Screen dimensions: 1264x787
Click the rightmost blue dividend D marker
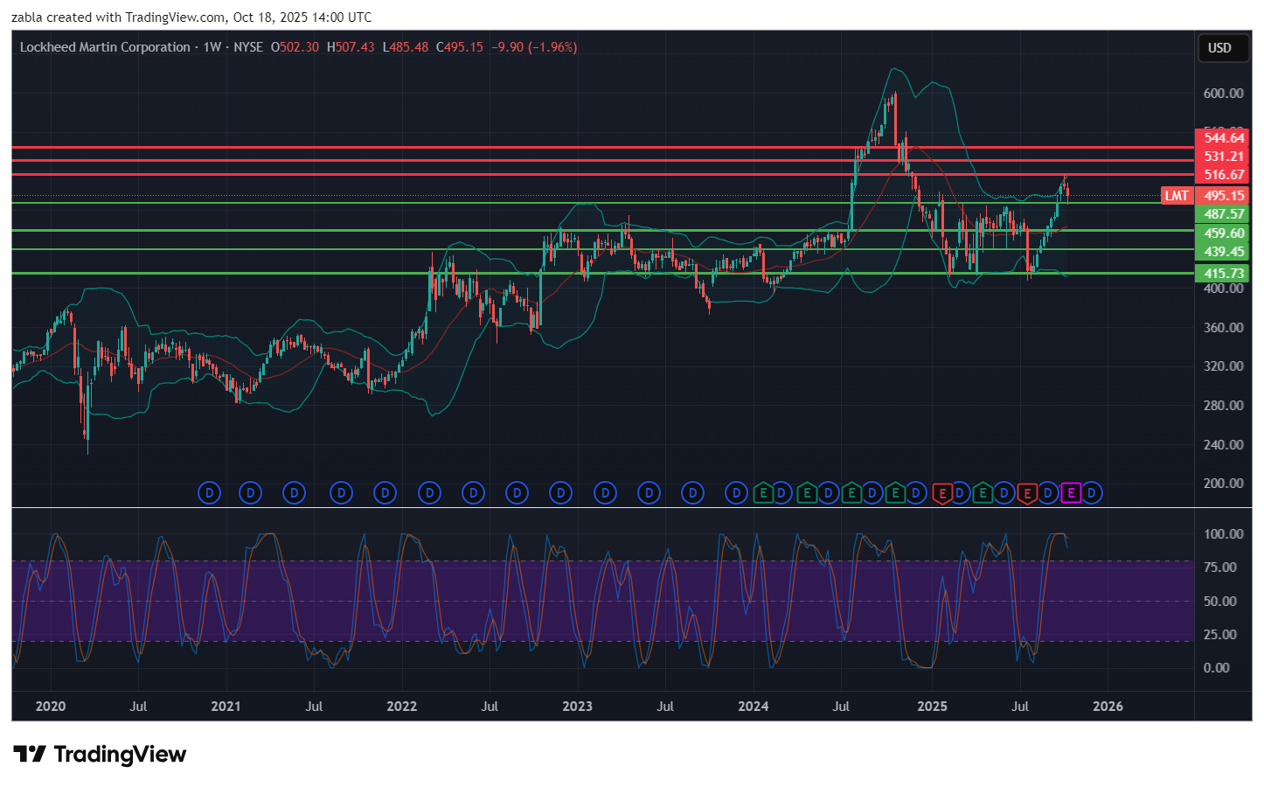(x=1092, y=493)
